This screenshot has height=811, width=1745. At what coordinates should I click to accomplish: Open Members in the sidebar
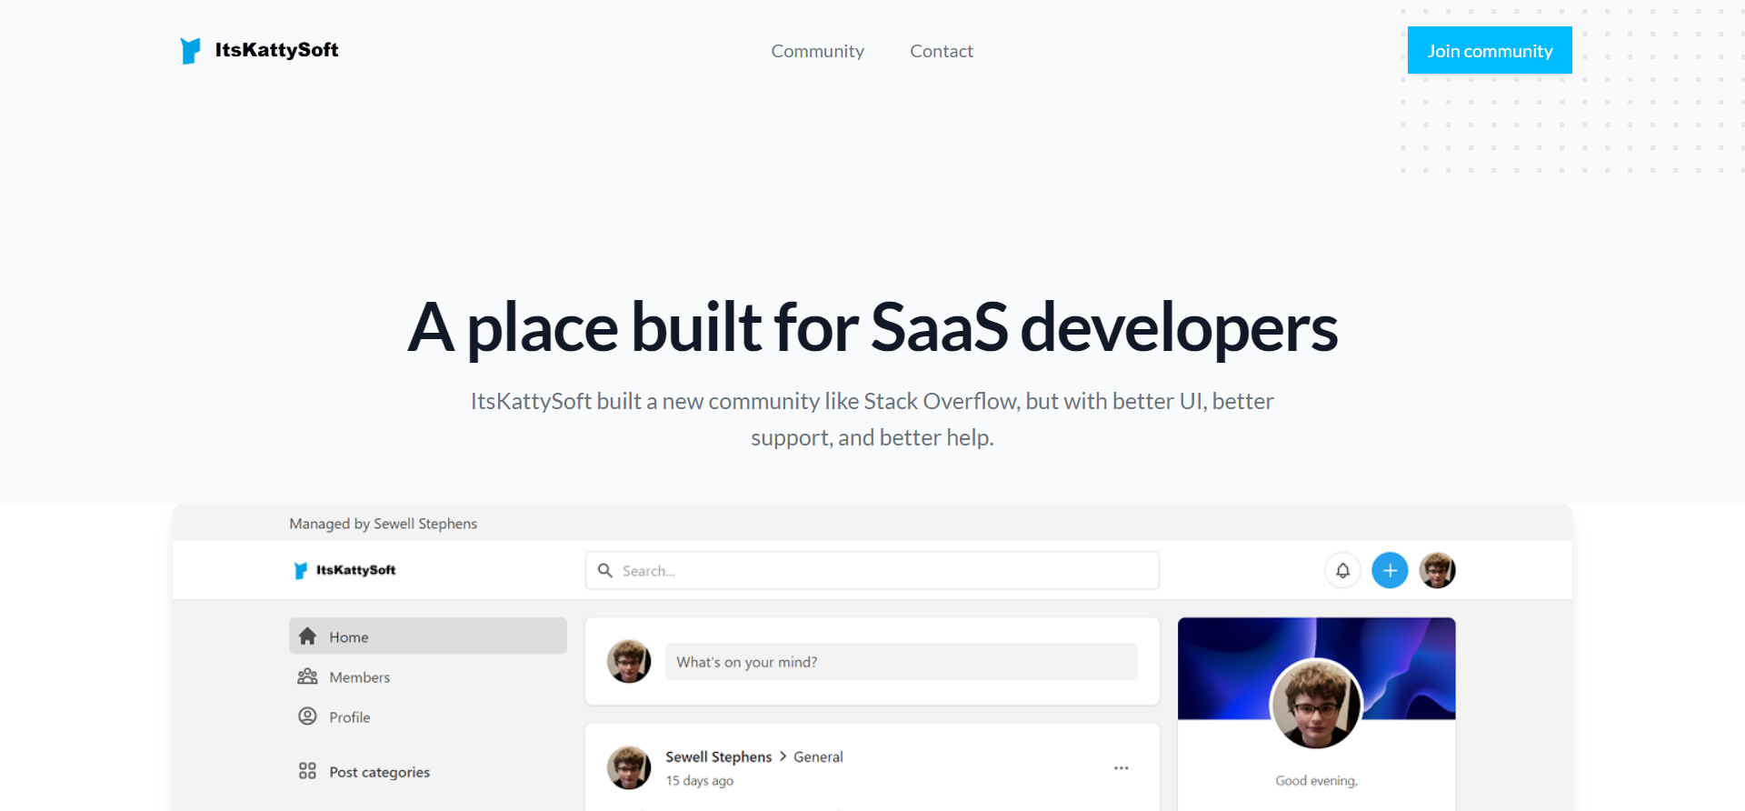[x=428, y=676]
